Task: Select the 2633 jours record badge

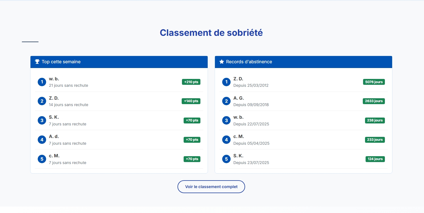Action: pos(374,101)
